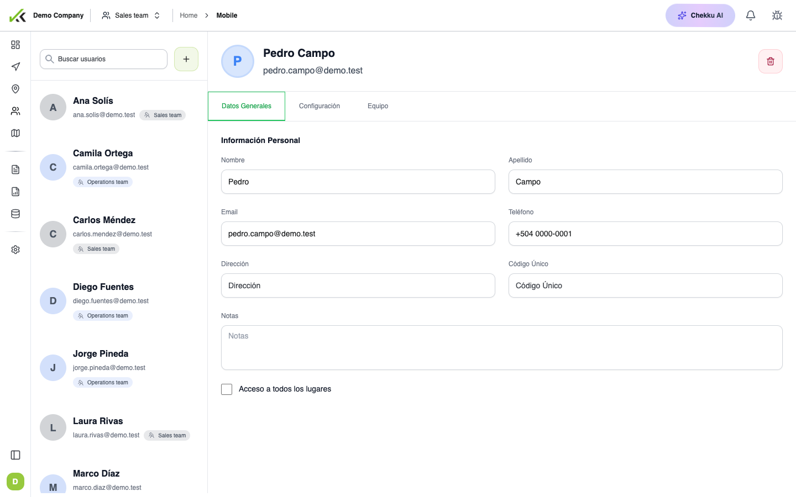Go to Home breadcrumb link
The height and width of the screenshot is (497, 796).
click(188, 15)
